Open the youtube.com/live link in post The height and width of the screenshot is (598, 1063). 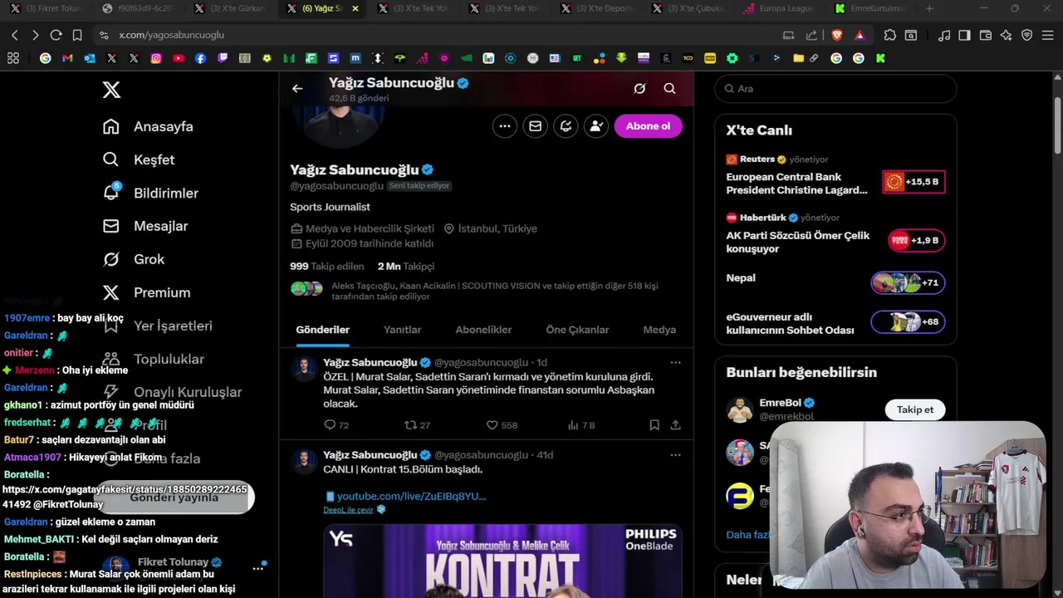(x=411, y=496)
